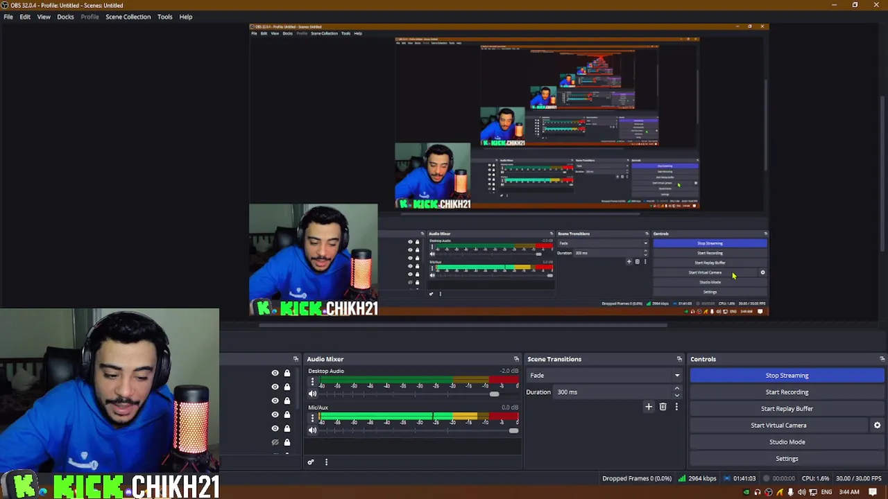Click horizontal scrollbar below the preview
Viewport: 888px width, 499px height.
[x=463, y=325]
